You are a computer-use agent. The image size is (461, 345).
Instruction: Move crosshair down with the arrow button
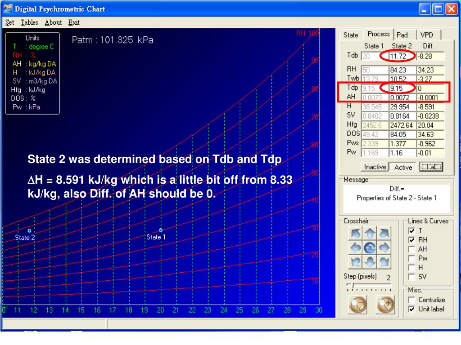tap(370, 262)
